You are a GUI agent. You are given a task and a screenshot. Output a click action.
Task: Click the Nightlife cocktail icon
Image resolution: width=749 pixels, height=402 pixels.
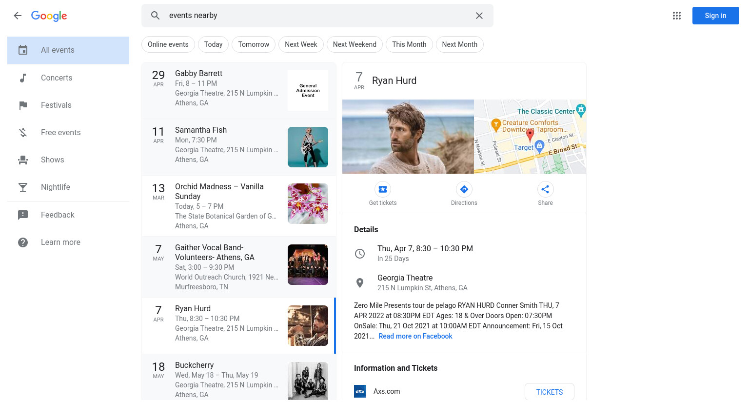coord(23,187)
